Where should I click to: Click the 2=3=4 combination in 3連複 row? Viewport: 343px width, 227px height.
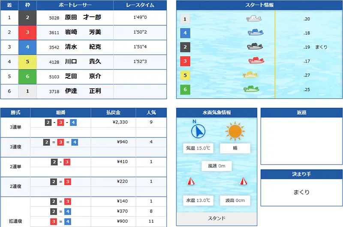coord(60,142)
